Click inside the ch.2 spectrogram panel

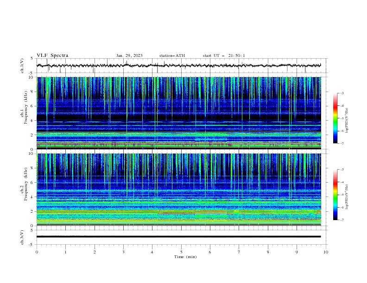pyautogui.click(x=179, y=190)
